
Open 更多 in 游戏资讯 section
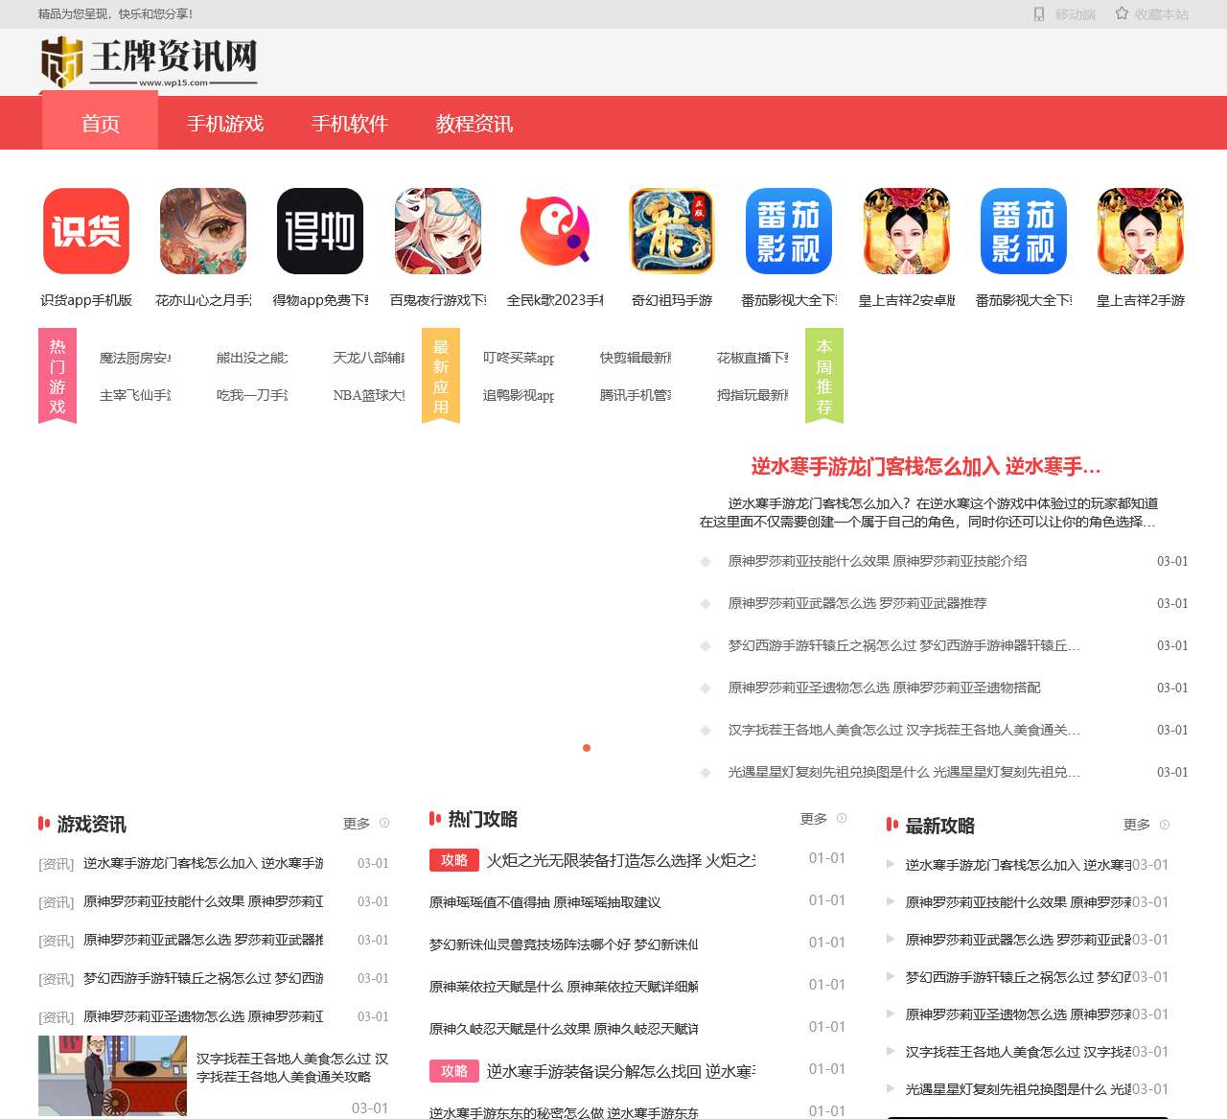(x=357, y=824)
